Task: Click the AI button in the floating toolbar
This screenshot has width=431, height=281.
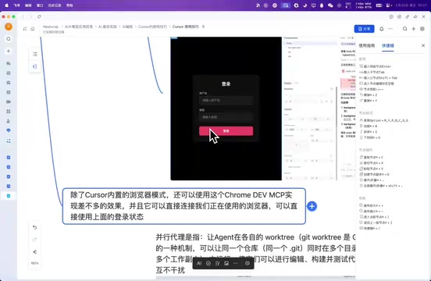Action: (x=199, y=263)
